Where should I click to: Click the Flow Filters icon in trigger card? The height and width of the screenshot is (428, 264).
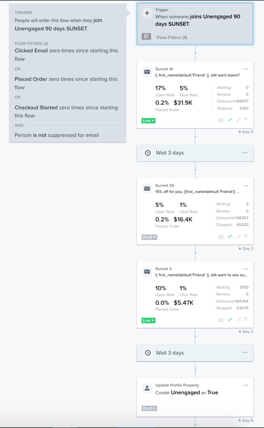(x=147, y=37)
